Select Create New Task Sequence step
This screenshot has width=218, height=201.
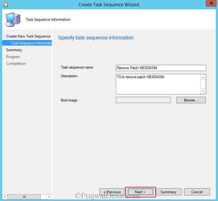[28, 36]
